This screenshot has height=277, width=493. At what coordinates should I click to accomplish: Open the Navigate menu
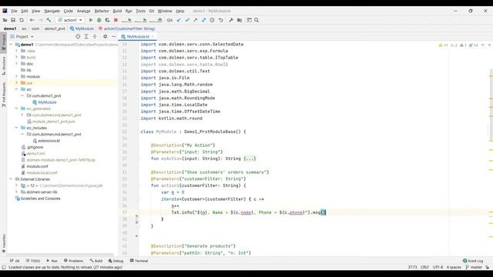(x=52, y=11)
